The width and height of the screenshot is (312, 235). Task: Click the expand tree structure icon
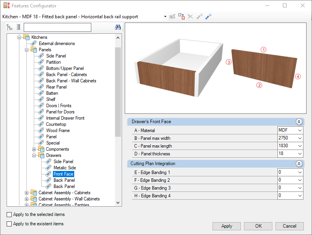point(9,27)
